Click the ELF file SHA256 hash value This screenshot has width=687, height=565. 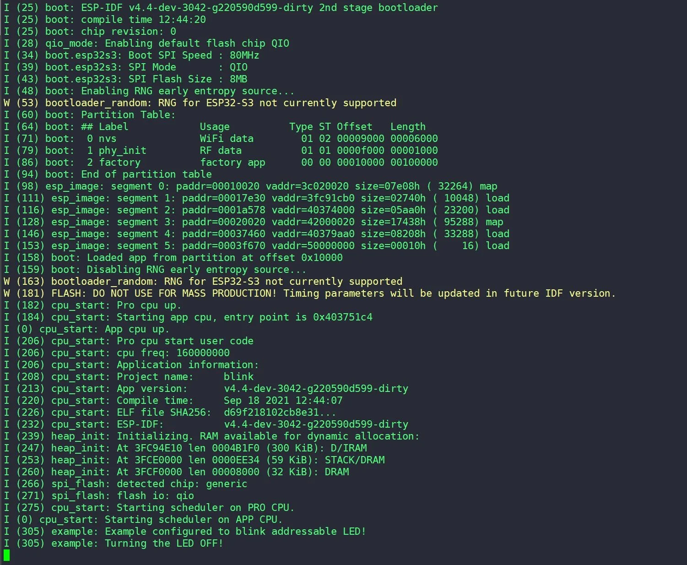(x=280, y=413)
